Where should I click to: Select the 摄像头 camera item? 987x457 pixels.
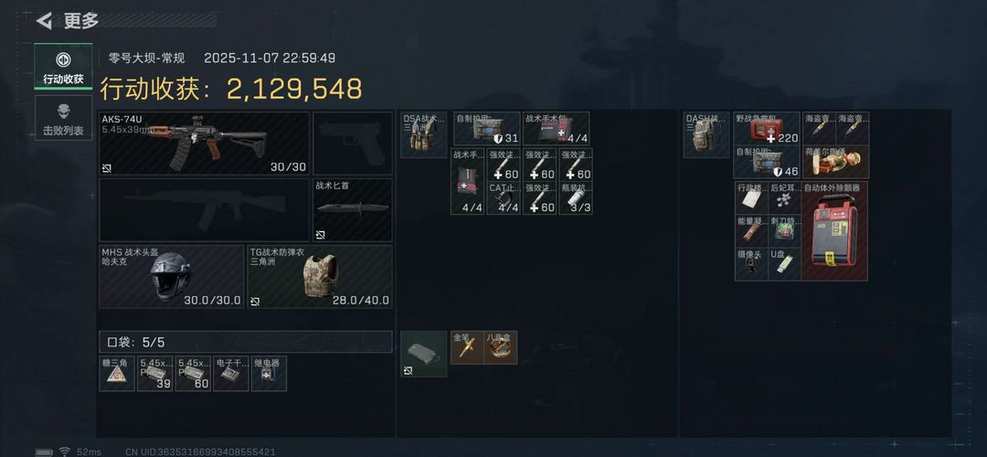point(751,264)
